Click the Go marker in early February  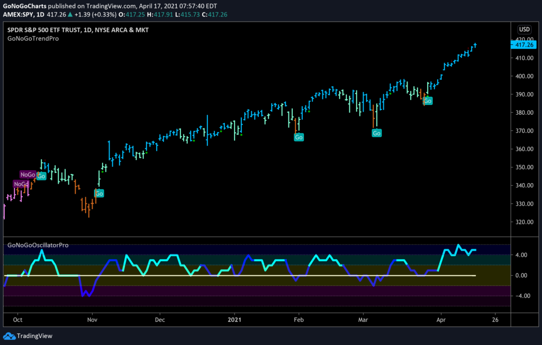coord(299,137)
